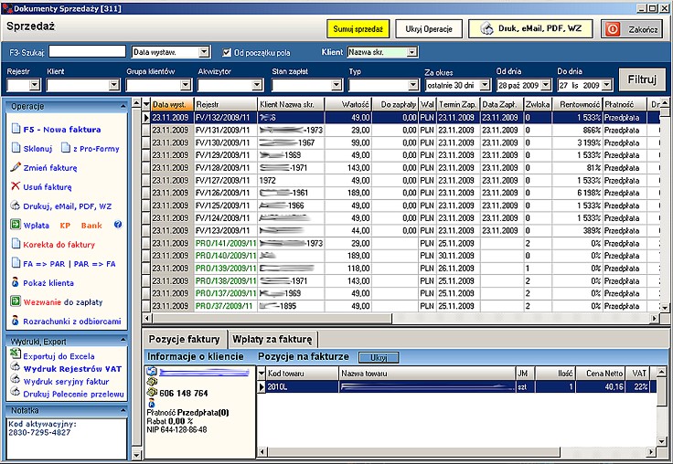Click the red X Usuń fakturę
The image size is (673, 464).
coord(16,186)
